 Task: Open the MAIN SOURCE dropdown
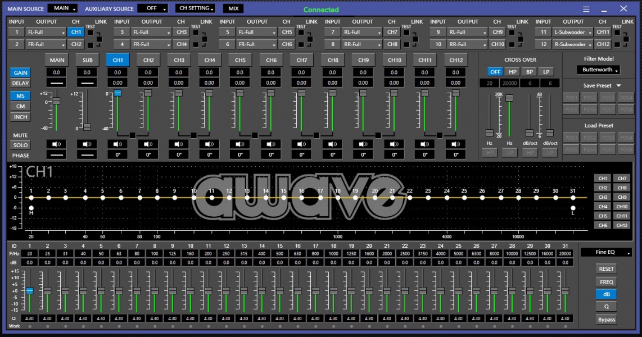62,8
